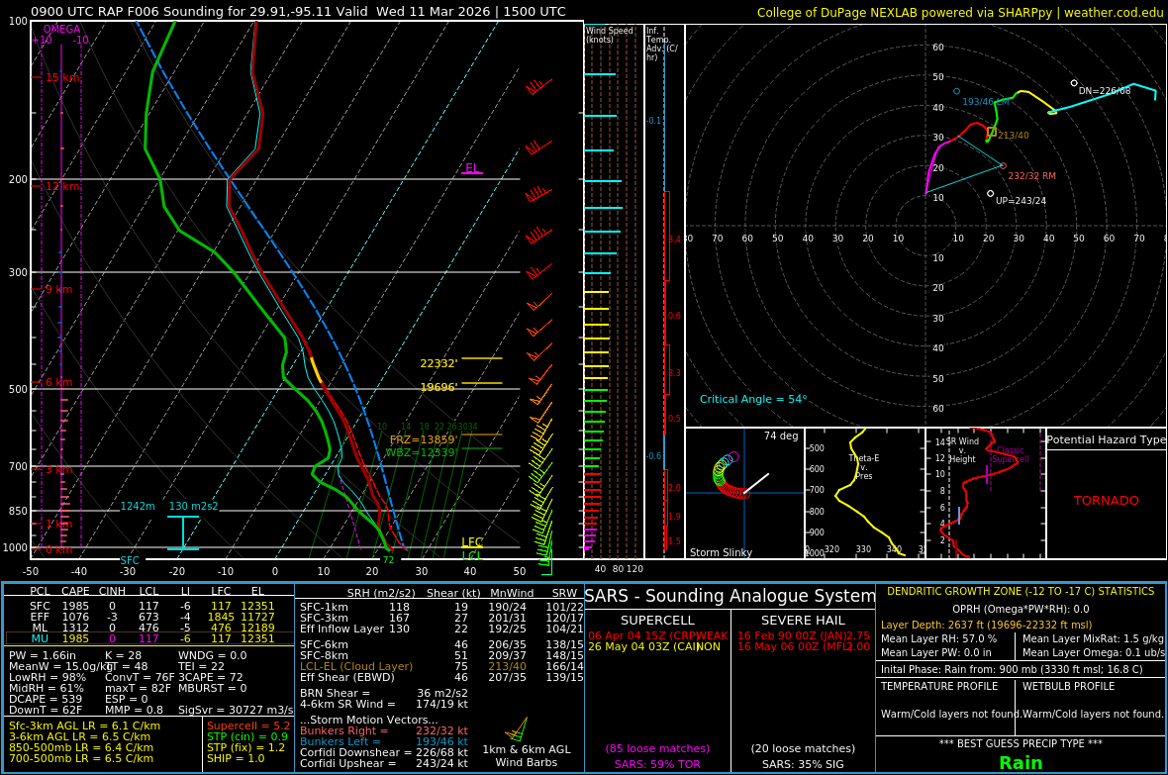Viewport: 1168px width, 775px height.
Task: Click the 'SARS: 59% TOR' result
Action: (657, 764)
